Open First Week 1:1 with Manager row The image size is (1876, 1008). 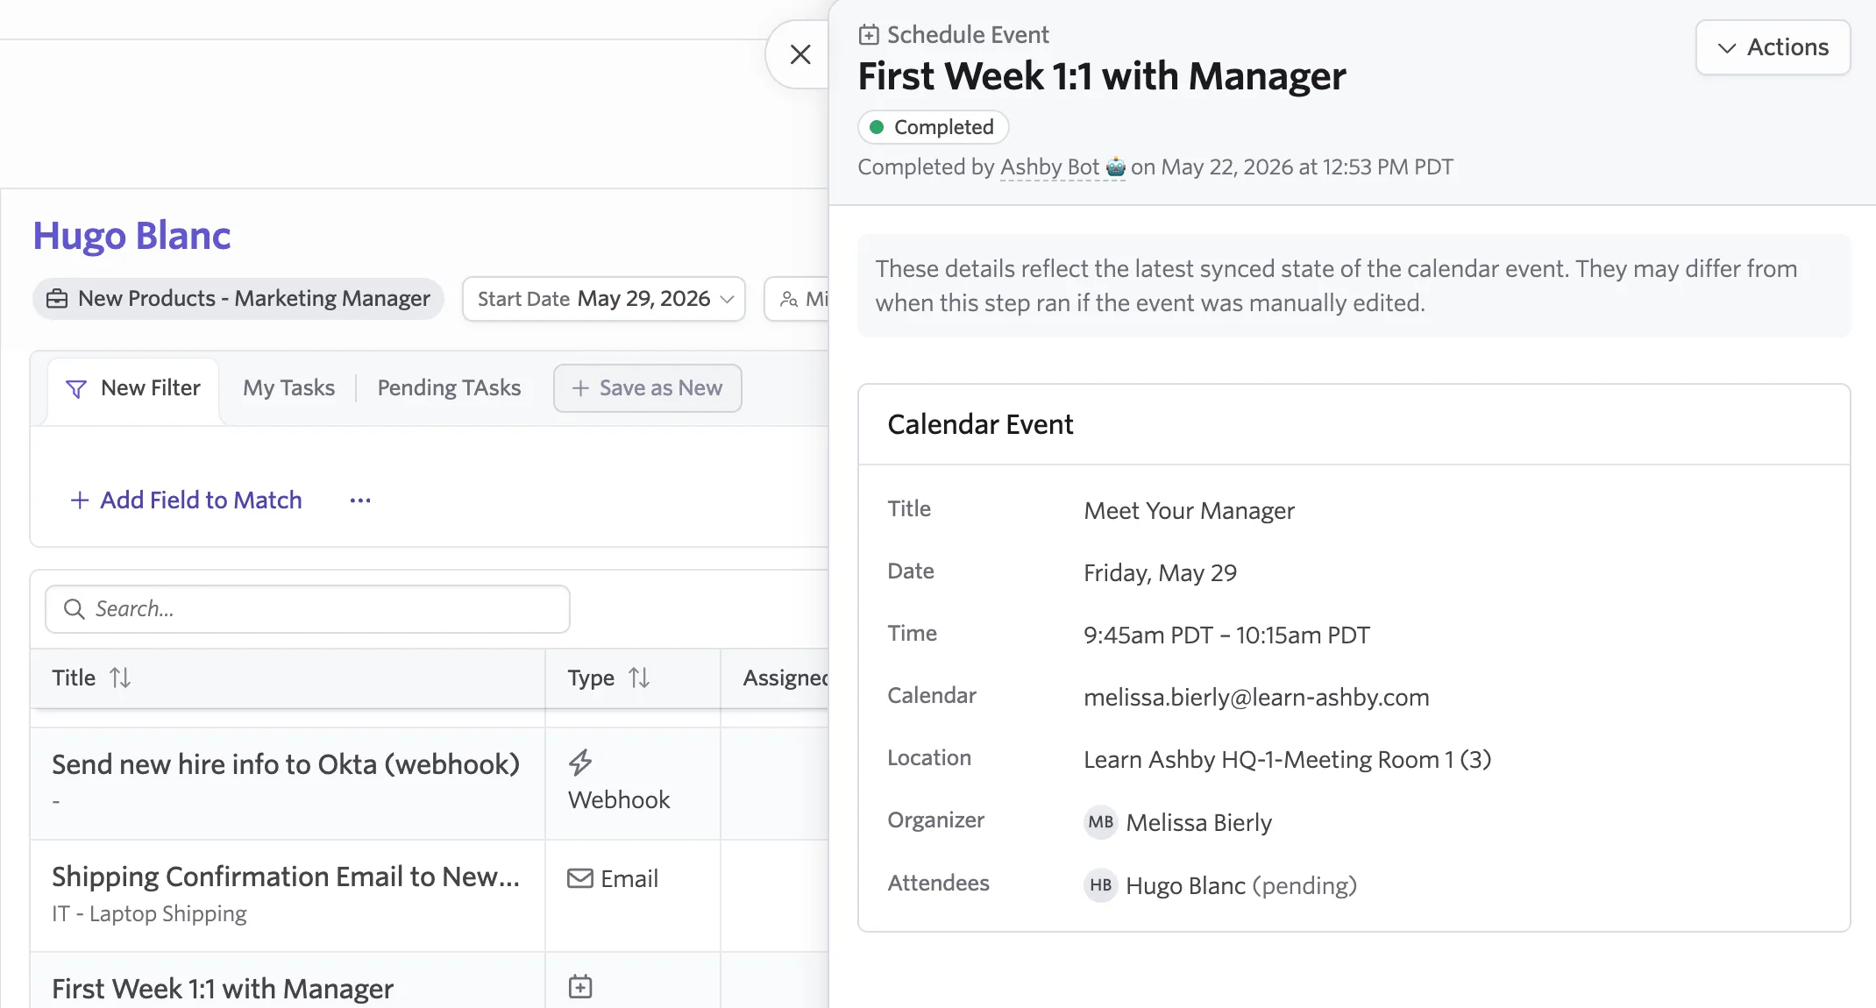pyautogui.click(x=223, y=989)
